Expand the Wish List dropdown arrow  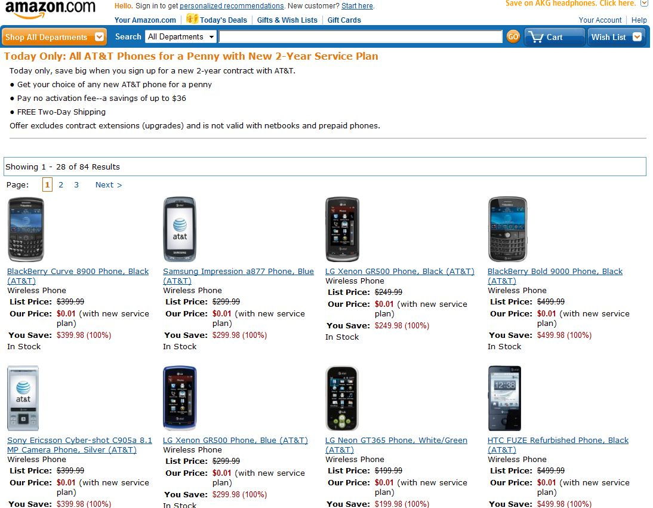pyautogui.click(x=637, y=37)
